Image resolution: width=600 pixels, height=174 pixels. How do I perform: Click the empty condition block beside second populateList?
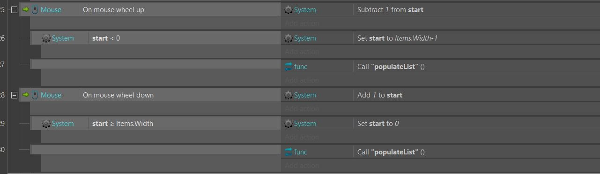pos(156,150)
